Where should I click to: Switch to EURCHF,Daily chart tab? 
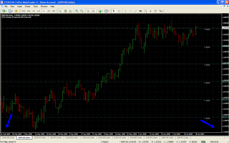(120, 138)
